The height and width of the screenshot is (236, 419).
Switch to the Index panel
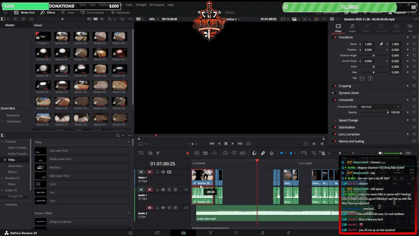(68, 12)
